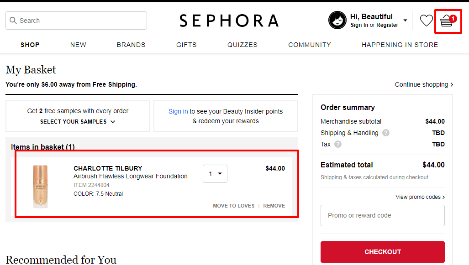The width and height of the screenshot is (469, 265).
Task: Click the SEPHORA logo
Action: coord(229,21)
